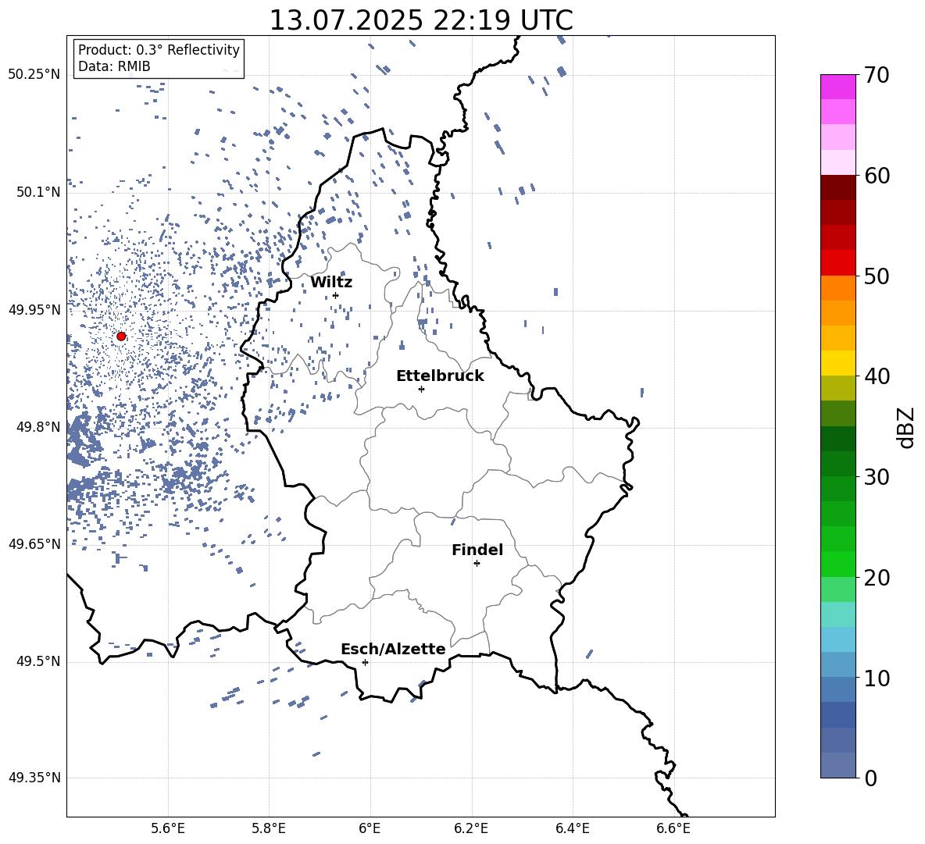This screenshot has height=844, width=925.
Task: Click the dBZ colorbar axis label
Action: tap(907, 427)
